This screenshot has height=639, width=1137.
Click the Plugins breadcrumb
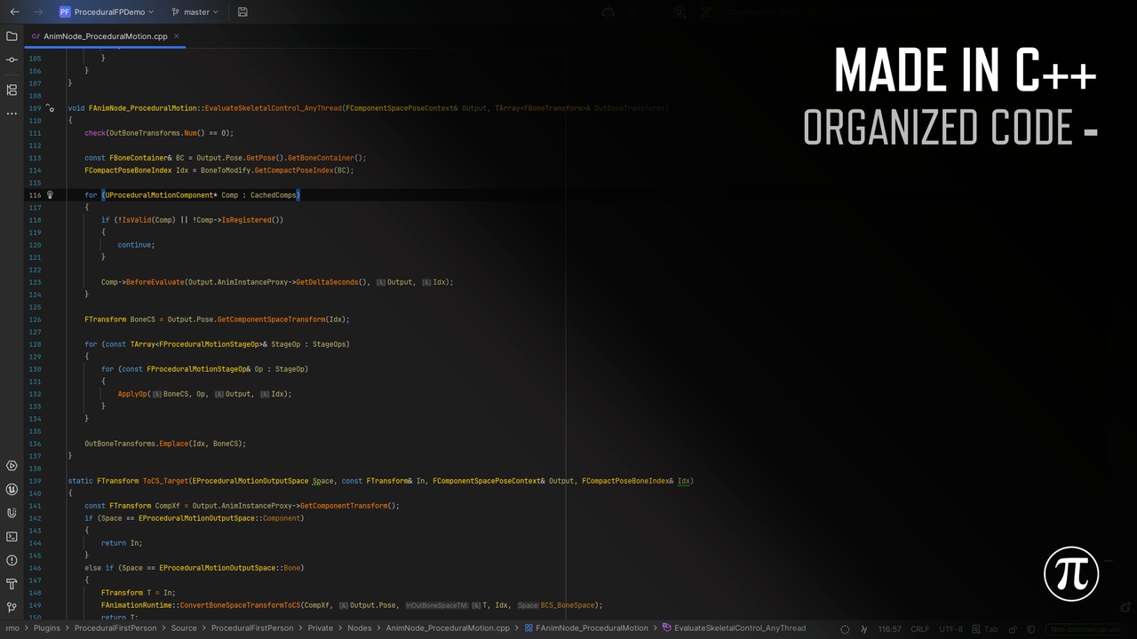(x=47, y=628)
